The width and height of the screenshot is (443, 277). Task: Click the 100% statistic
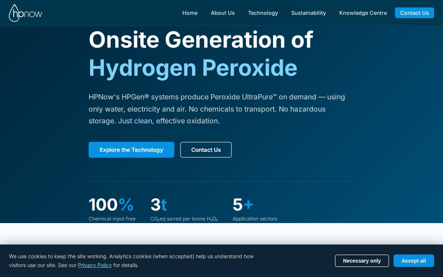(x=111, y=205)
